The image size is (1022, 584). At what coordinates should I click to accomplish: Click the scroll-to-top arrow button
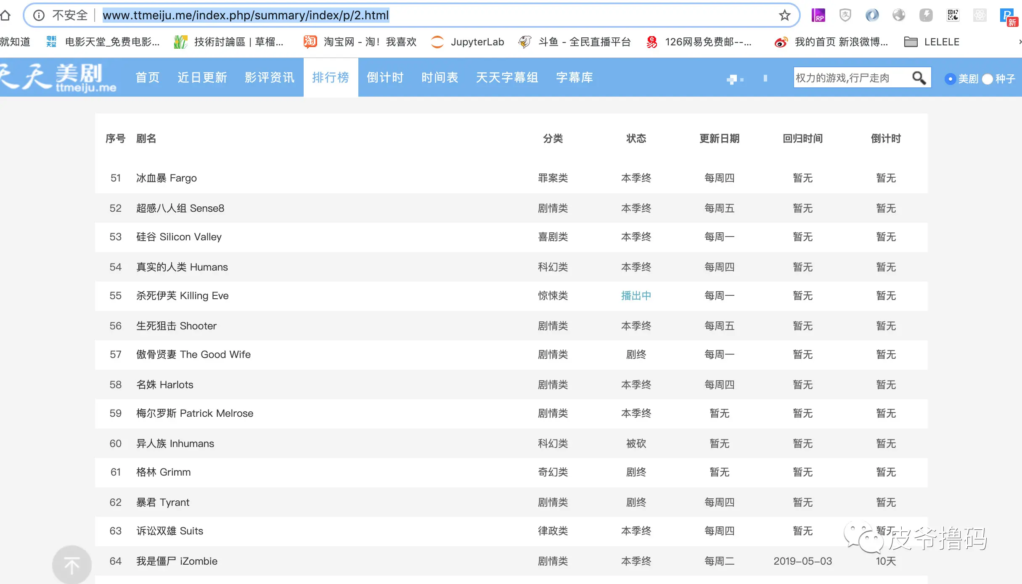coord(72,565)
